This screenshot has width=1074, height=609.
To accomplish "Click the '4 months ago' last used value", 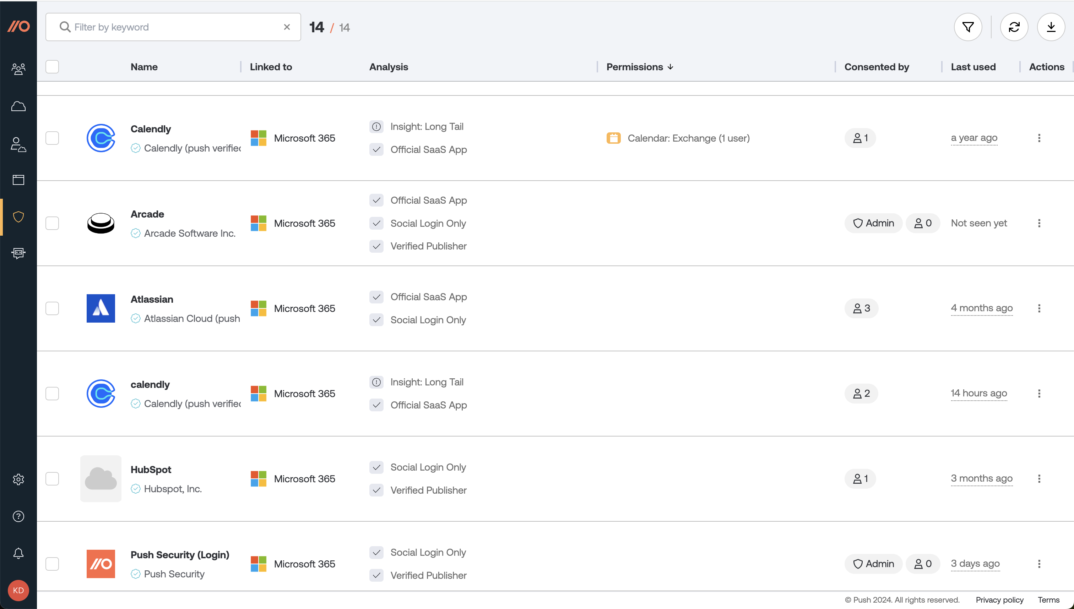I will pyautogui.click(x=982, y=308).
